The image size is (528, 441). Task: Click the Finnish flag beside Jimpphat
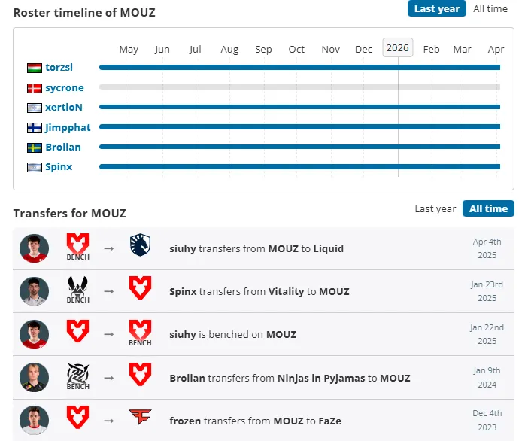35,128
